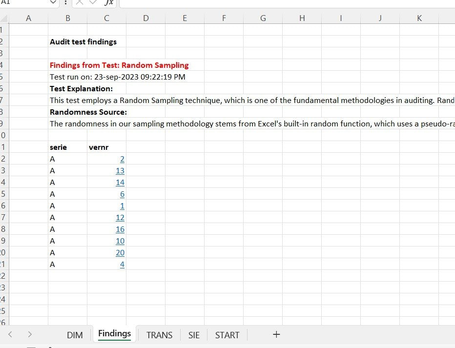Image resolution: width=455 pixels, height=348 pixels.
Task: Switch to the TRANS sheet tab
Action: pyautogui.click(x=159, y=335)
